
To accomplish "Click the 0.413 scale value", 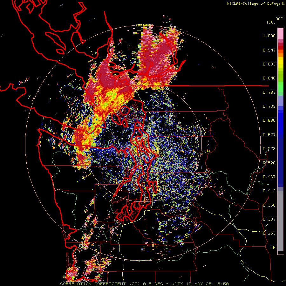I will tap(269, 191).
